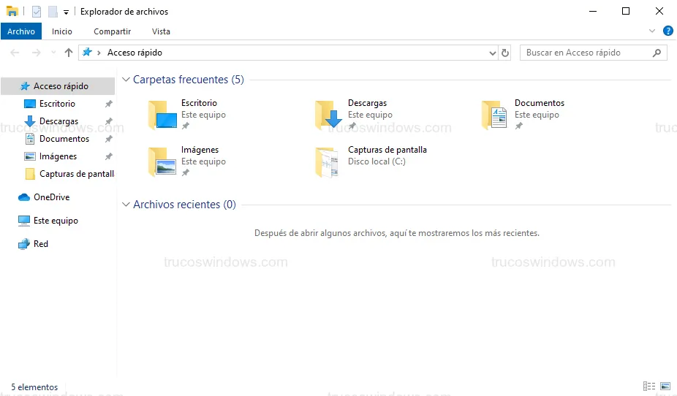Collapse the Carpetas frecuentes section
Image resolution: width=677 pixels, height=396 pixels.
coord(126,80)
